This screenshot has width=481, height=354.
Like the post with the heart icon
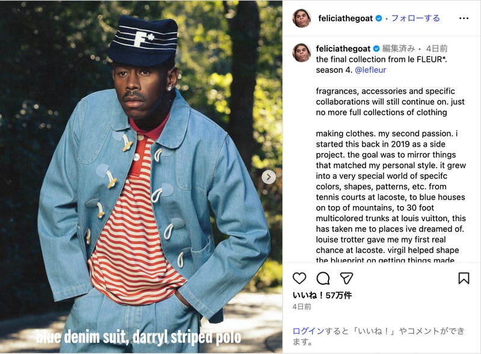(x=299, y=278)
